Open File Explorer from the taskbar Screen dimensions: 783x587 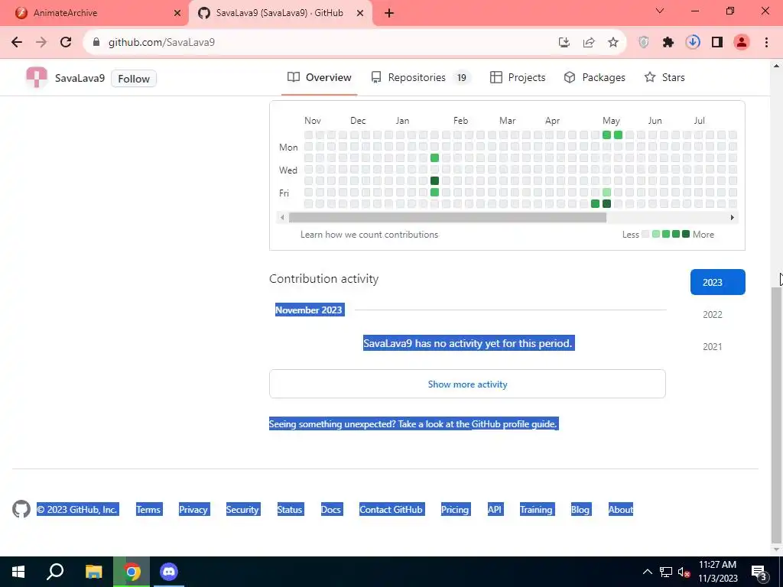point(94,572)
